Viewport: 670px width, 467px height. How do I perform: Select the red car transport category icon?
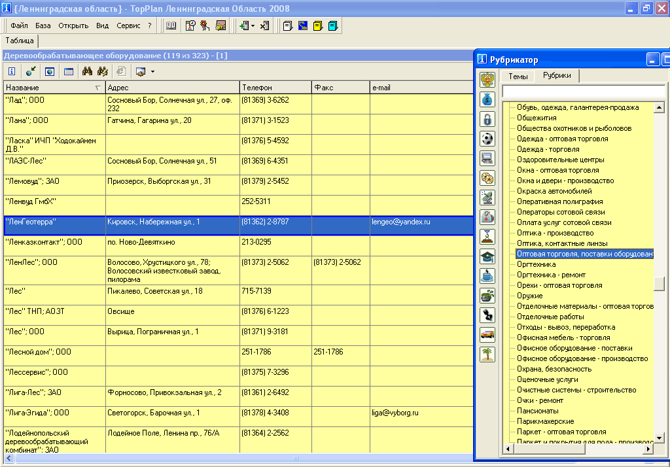pos(487,334)
